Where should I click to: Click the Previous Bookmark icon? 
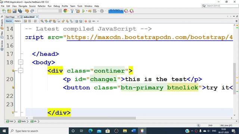click(x=63, y=21)
